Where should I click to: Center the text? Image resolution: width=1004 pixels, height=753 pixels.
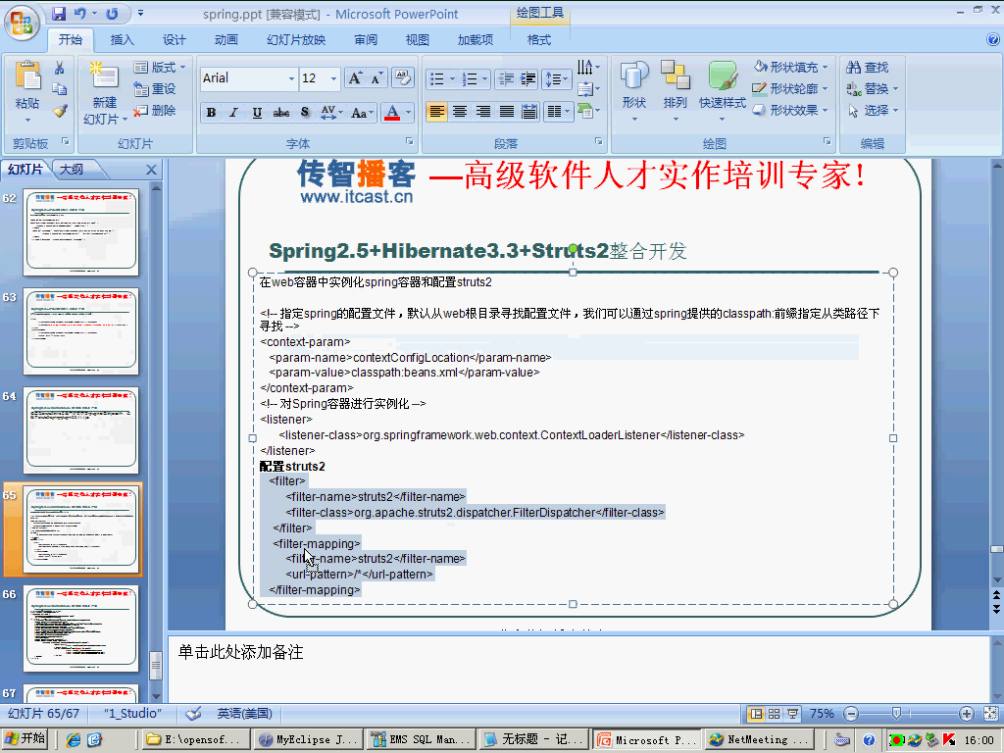click(x=460, y=112)
